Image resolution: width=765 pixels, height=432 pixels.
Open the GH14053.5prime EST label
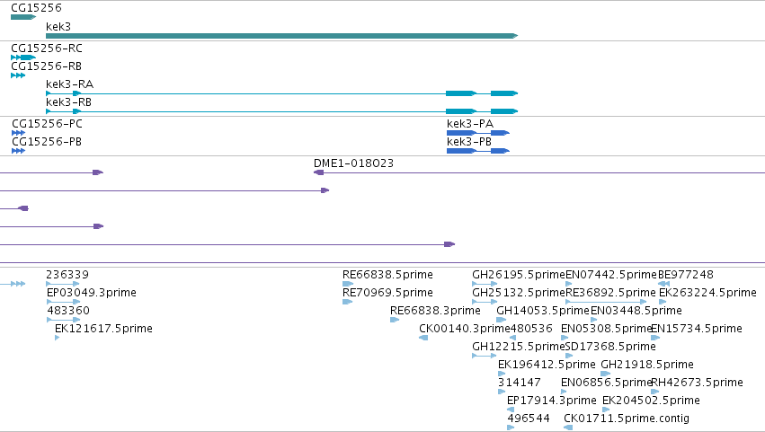543,311
